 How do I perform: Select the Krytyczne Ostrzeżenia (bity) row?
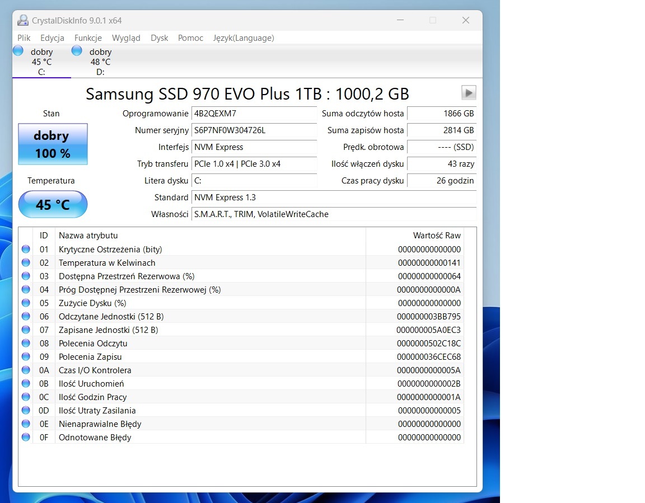coord(241,249)
